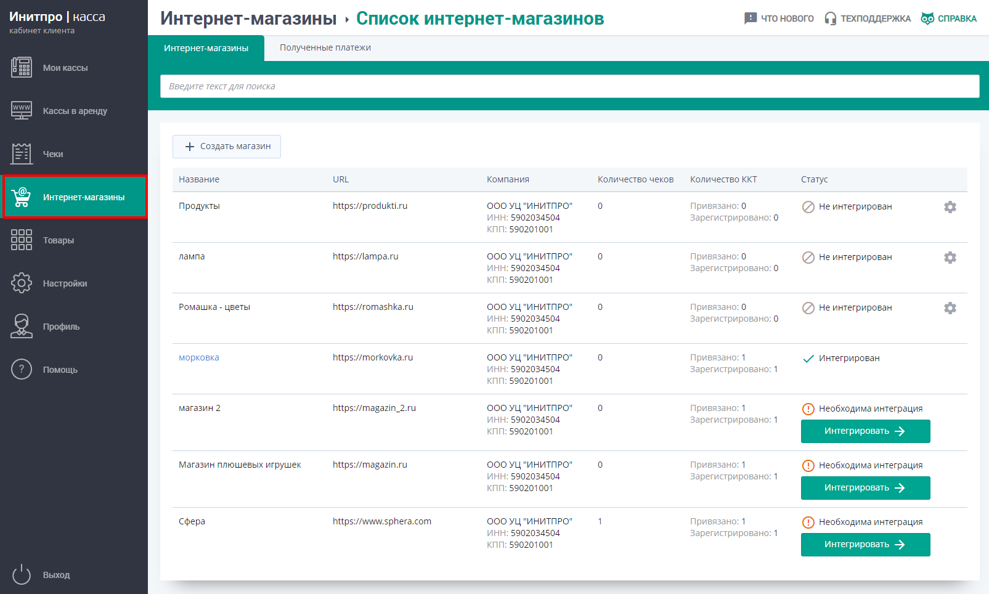
Task: Click кабинет клиента subtitle
Action: coord(42,30)
